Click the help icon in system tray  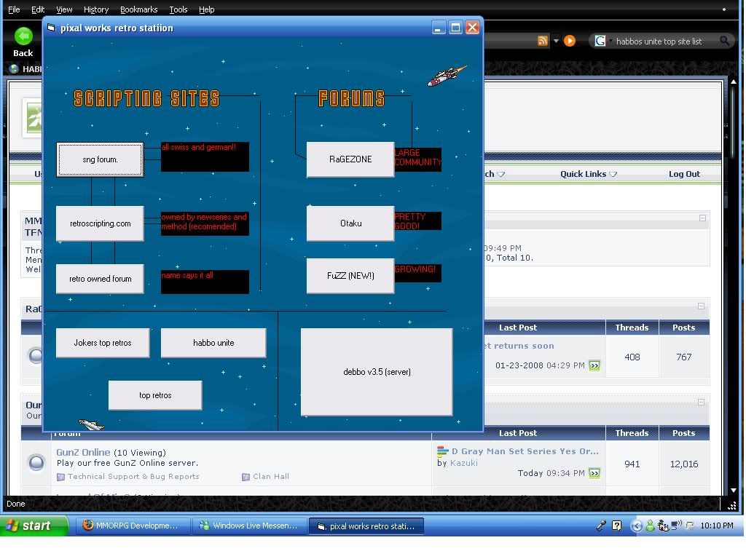tap(617, 526)
